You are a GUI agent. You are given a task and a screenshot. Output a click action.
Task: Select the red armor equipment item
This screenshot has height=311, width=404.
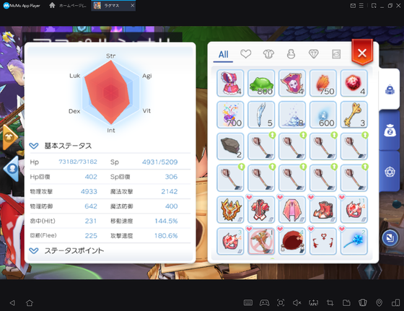[261, 209]
